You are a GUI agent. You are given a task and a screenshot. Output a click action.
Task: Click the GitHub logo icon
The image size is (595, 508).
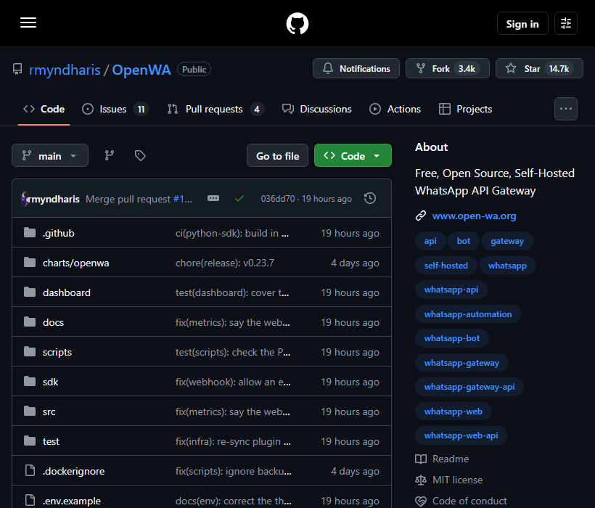297,23
